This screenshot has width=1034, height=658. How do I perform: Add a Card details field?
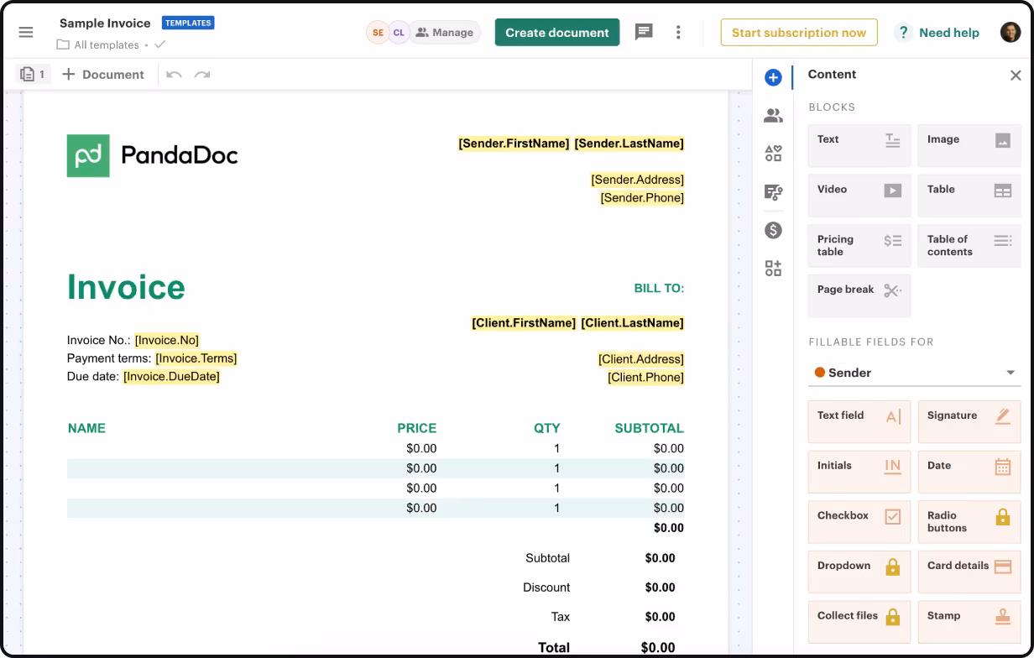(969, 572)
